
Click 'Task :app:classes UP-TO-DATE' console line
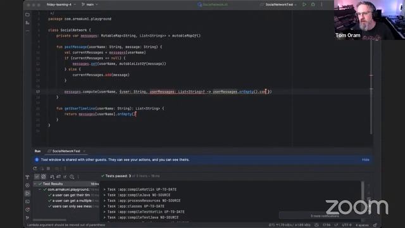coord(135,206)
